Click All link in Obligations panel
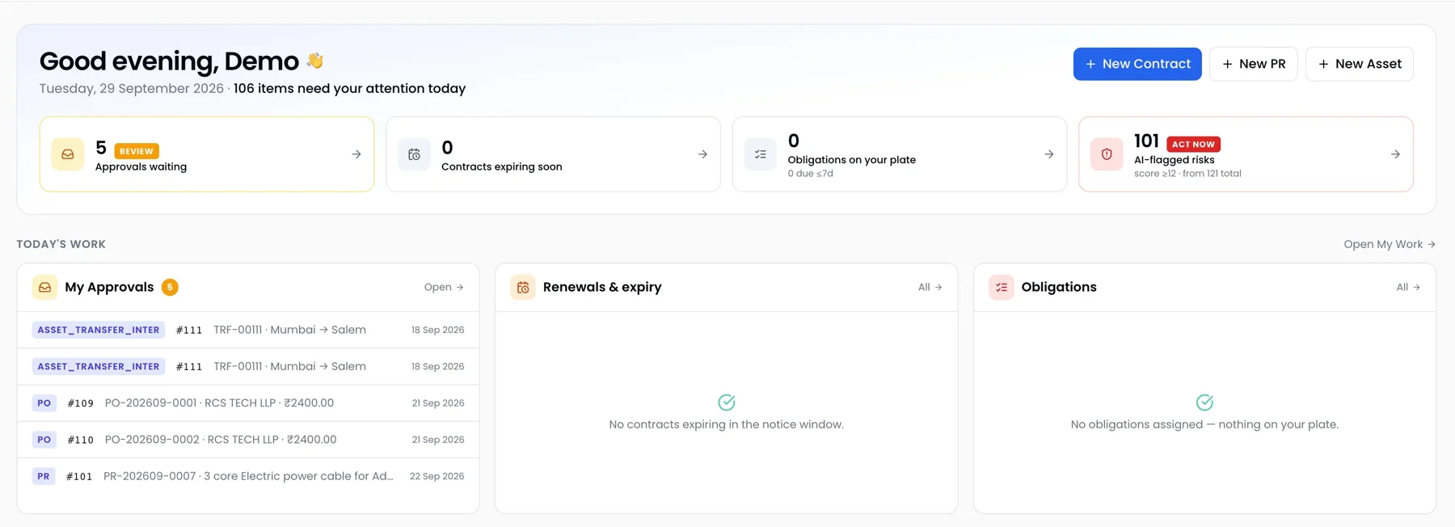This screenshot has width=1455, height=527. [x=1408, y=287]
